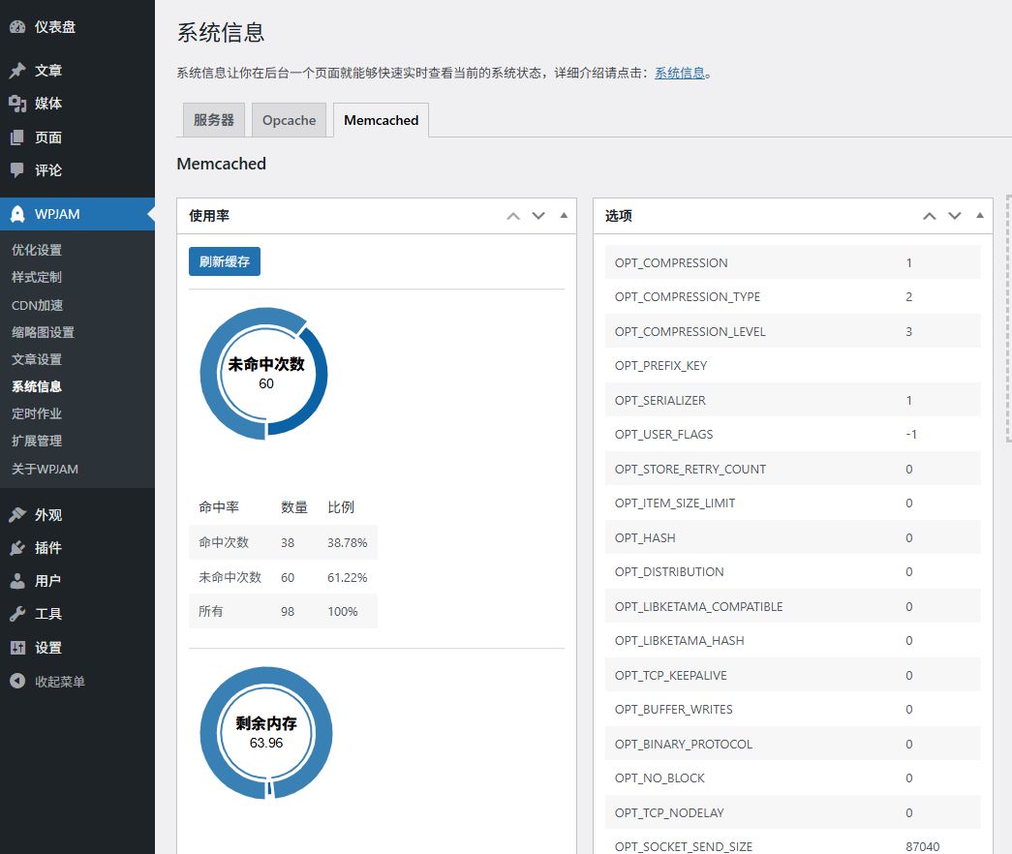Click the 剩余内存 donut chart
The image size is (1012, 854).
(x=266, y=733)
